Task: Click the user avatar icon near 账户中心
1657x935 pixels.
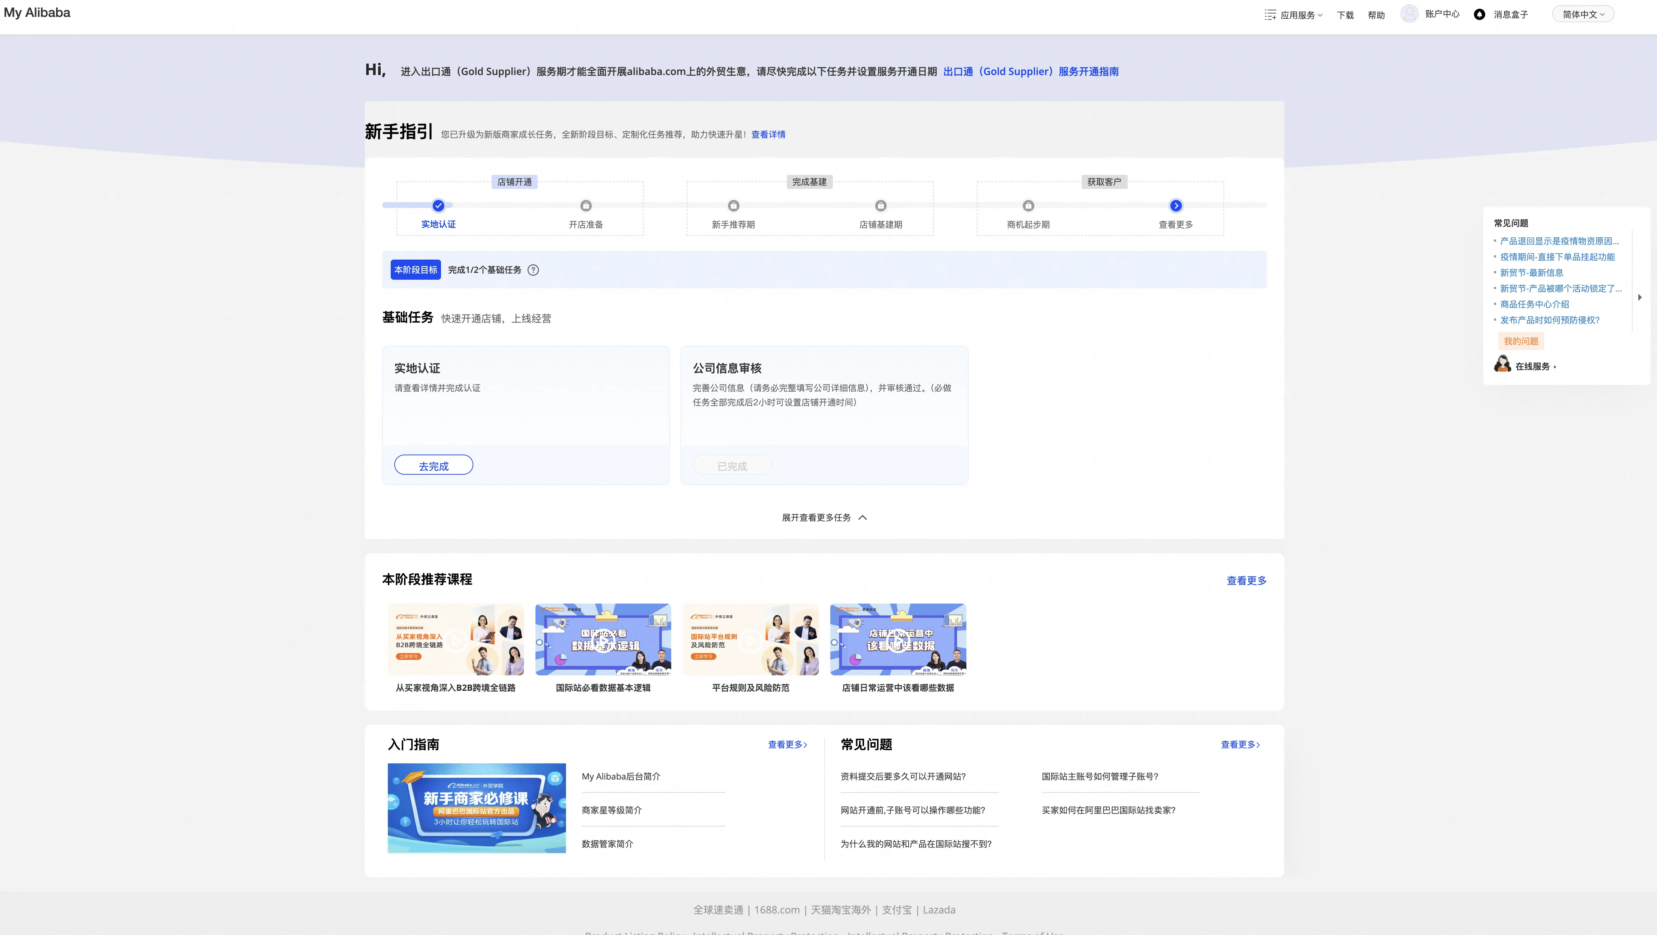Action: (x=1409, y=14)
